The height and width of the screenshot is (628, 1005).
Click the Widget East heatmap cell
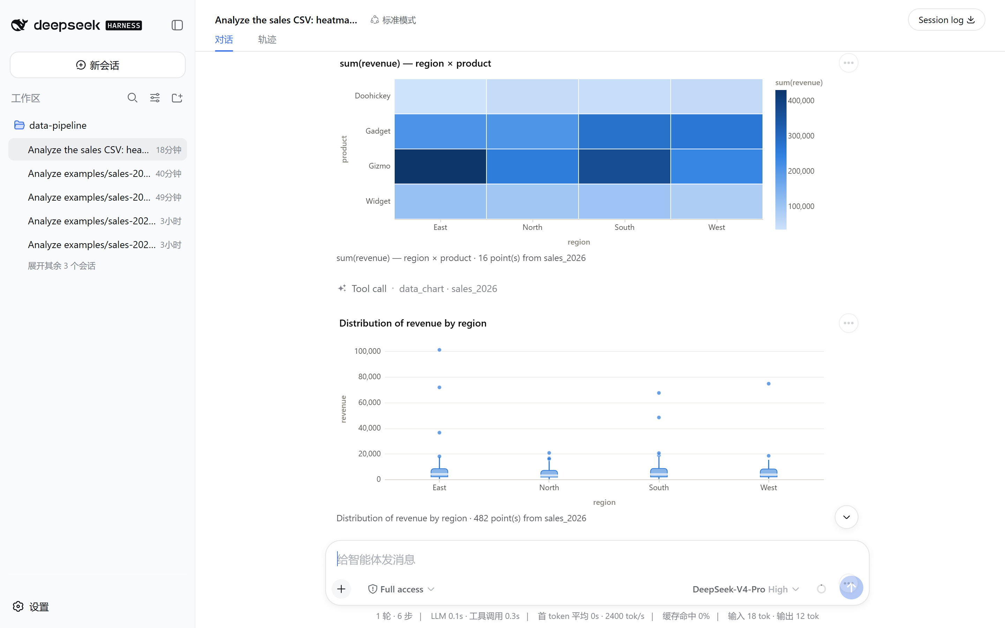click(x=440, y=201)
